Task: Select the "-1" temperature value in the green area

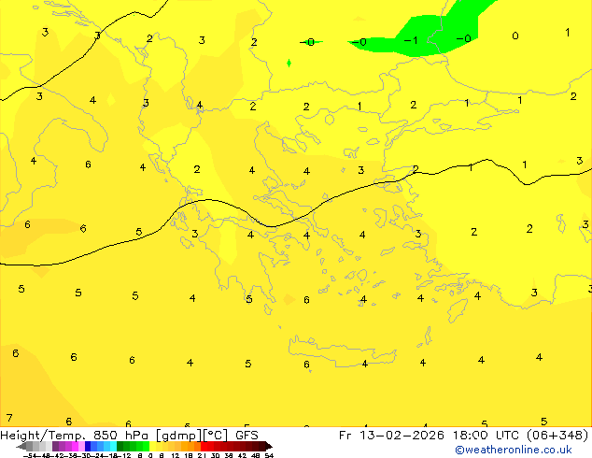Action: [411, 40]
